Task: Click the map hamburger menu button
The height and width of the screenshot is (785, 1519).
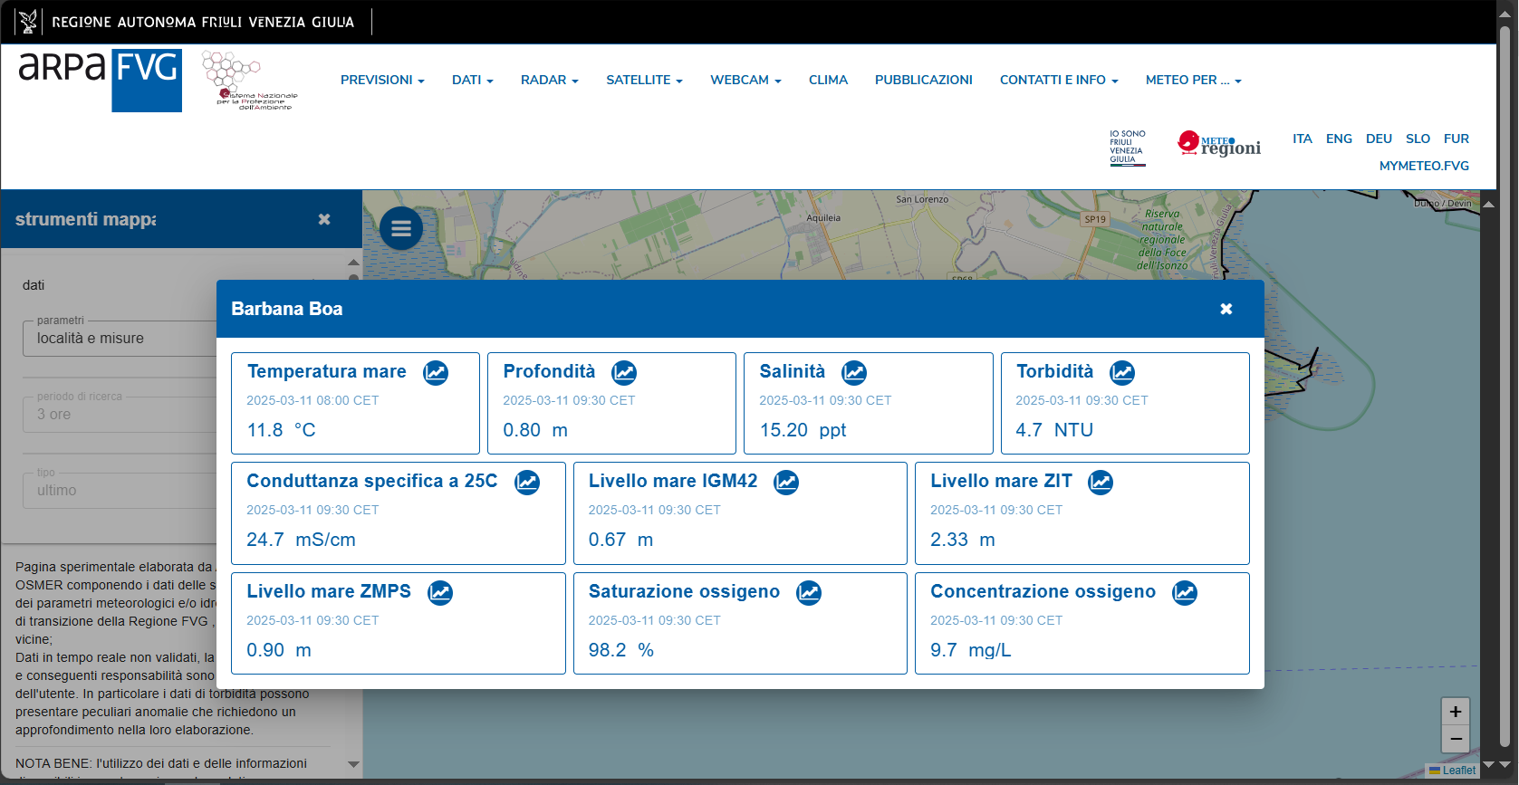Action: coord(401,228)
